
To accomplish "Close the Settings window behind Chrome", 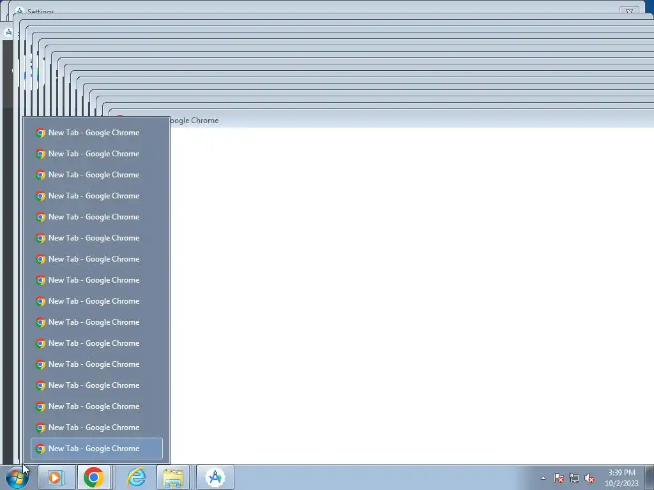I will [x=629, y=10].
